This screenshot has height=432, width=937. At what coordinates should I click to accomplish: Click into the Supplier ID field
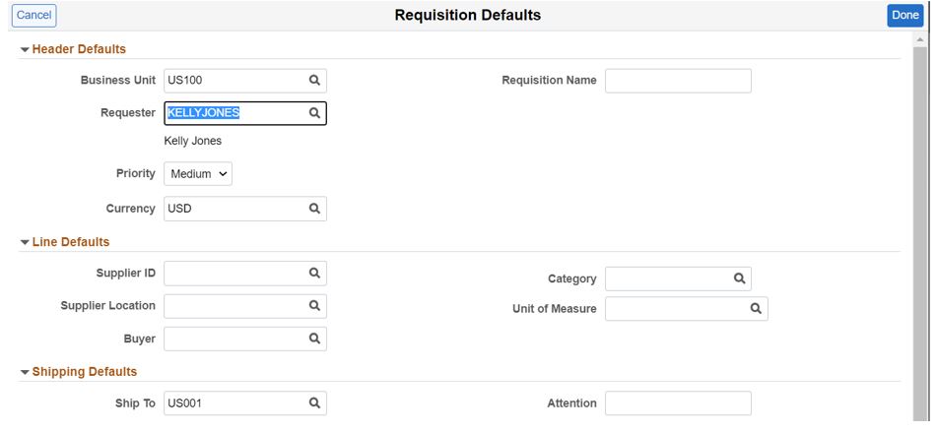pos(233,273)
